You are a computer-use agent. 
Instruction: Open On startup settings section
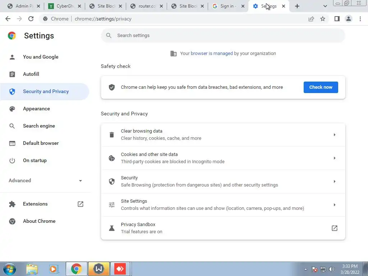pyautogui.click(x=35, y=161)
